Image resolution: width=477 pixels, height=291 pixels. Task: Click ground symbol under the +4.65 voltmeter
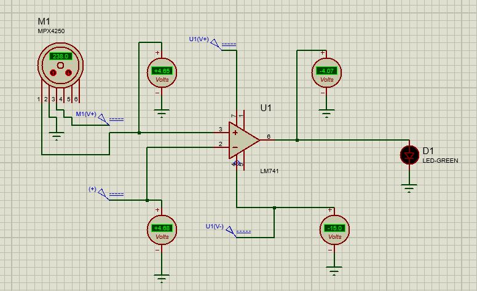point(162,113)
